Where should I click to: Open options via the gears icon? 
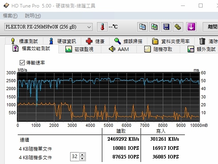pos(178,27)
